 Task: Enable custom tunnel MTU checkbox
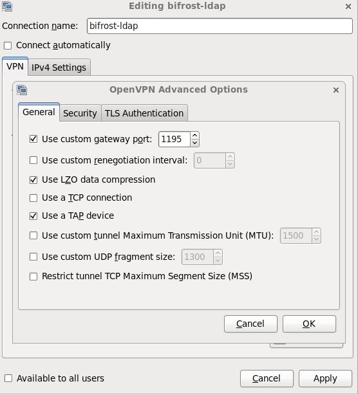point(33,235)
